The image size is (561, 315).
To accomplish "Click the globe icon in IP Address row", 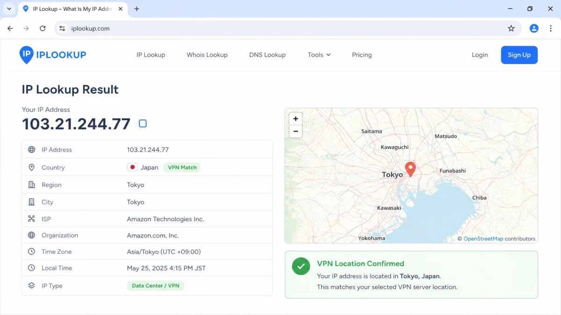I will (x=31, y=150).
